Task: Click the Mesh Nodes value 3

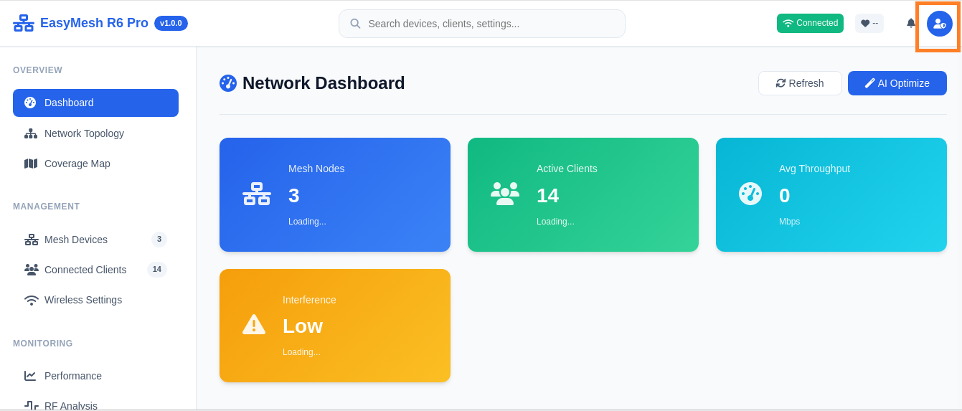Action: 294,196
